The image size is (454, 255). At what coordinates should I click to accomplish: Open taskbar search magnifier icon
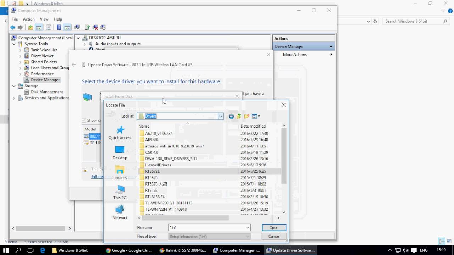(x=18, y=250)
